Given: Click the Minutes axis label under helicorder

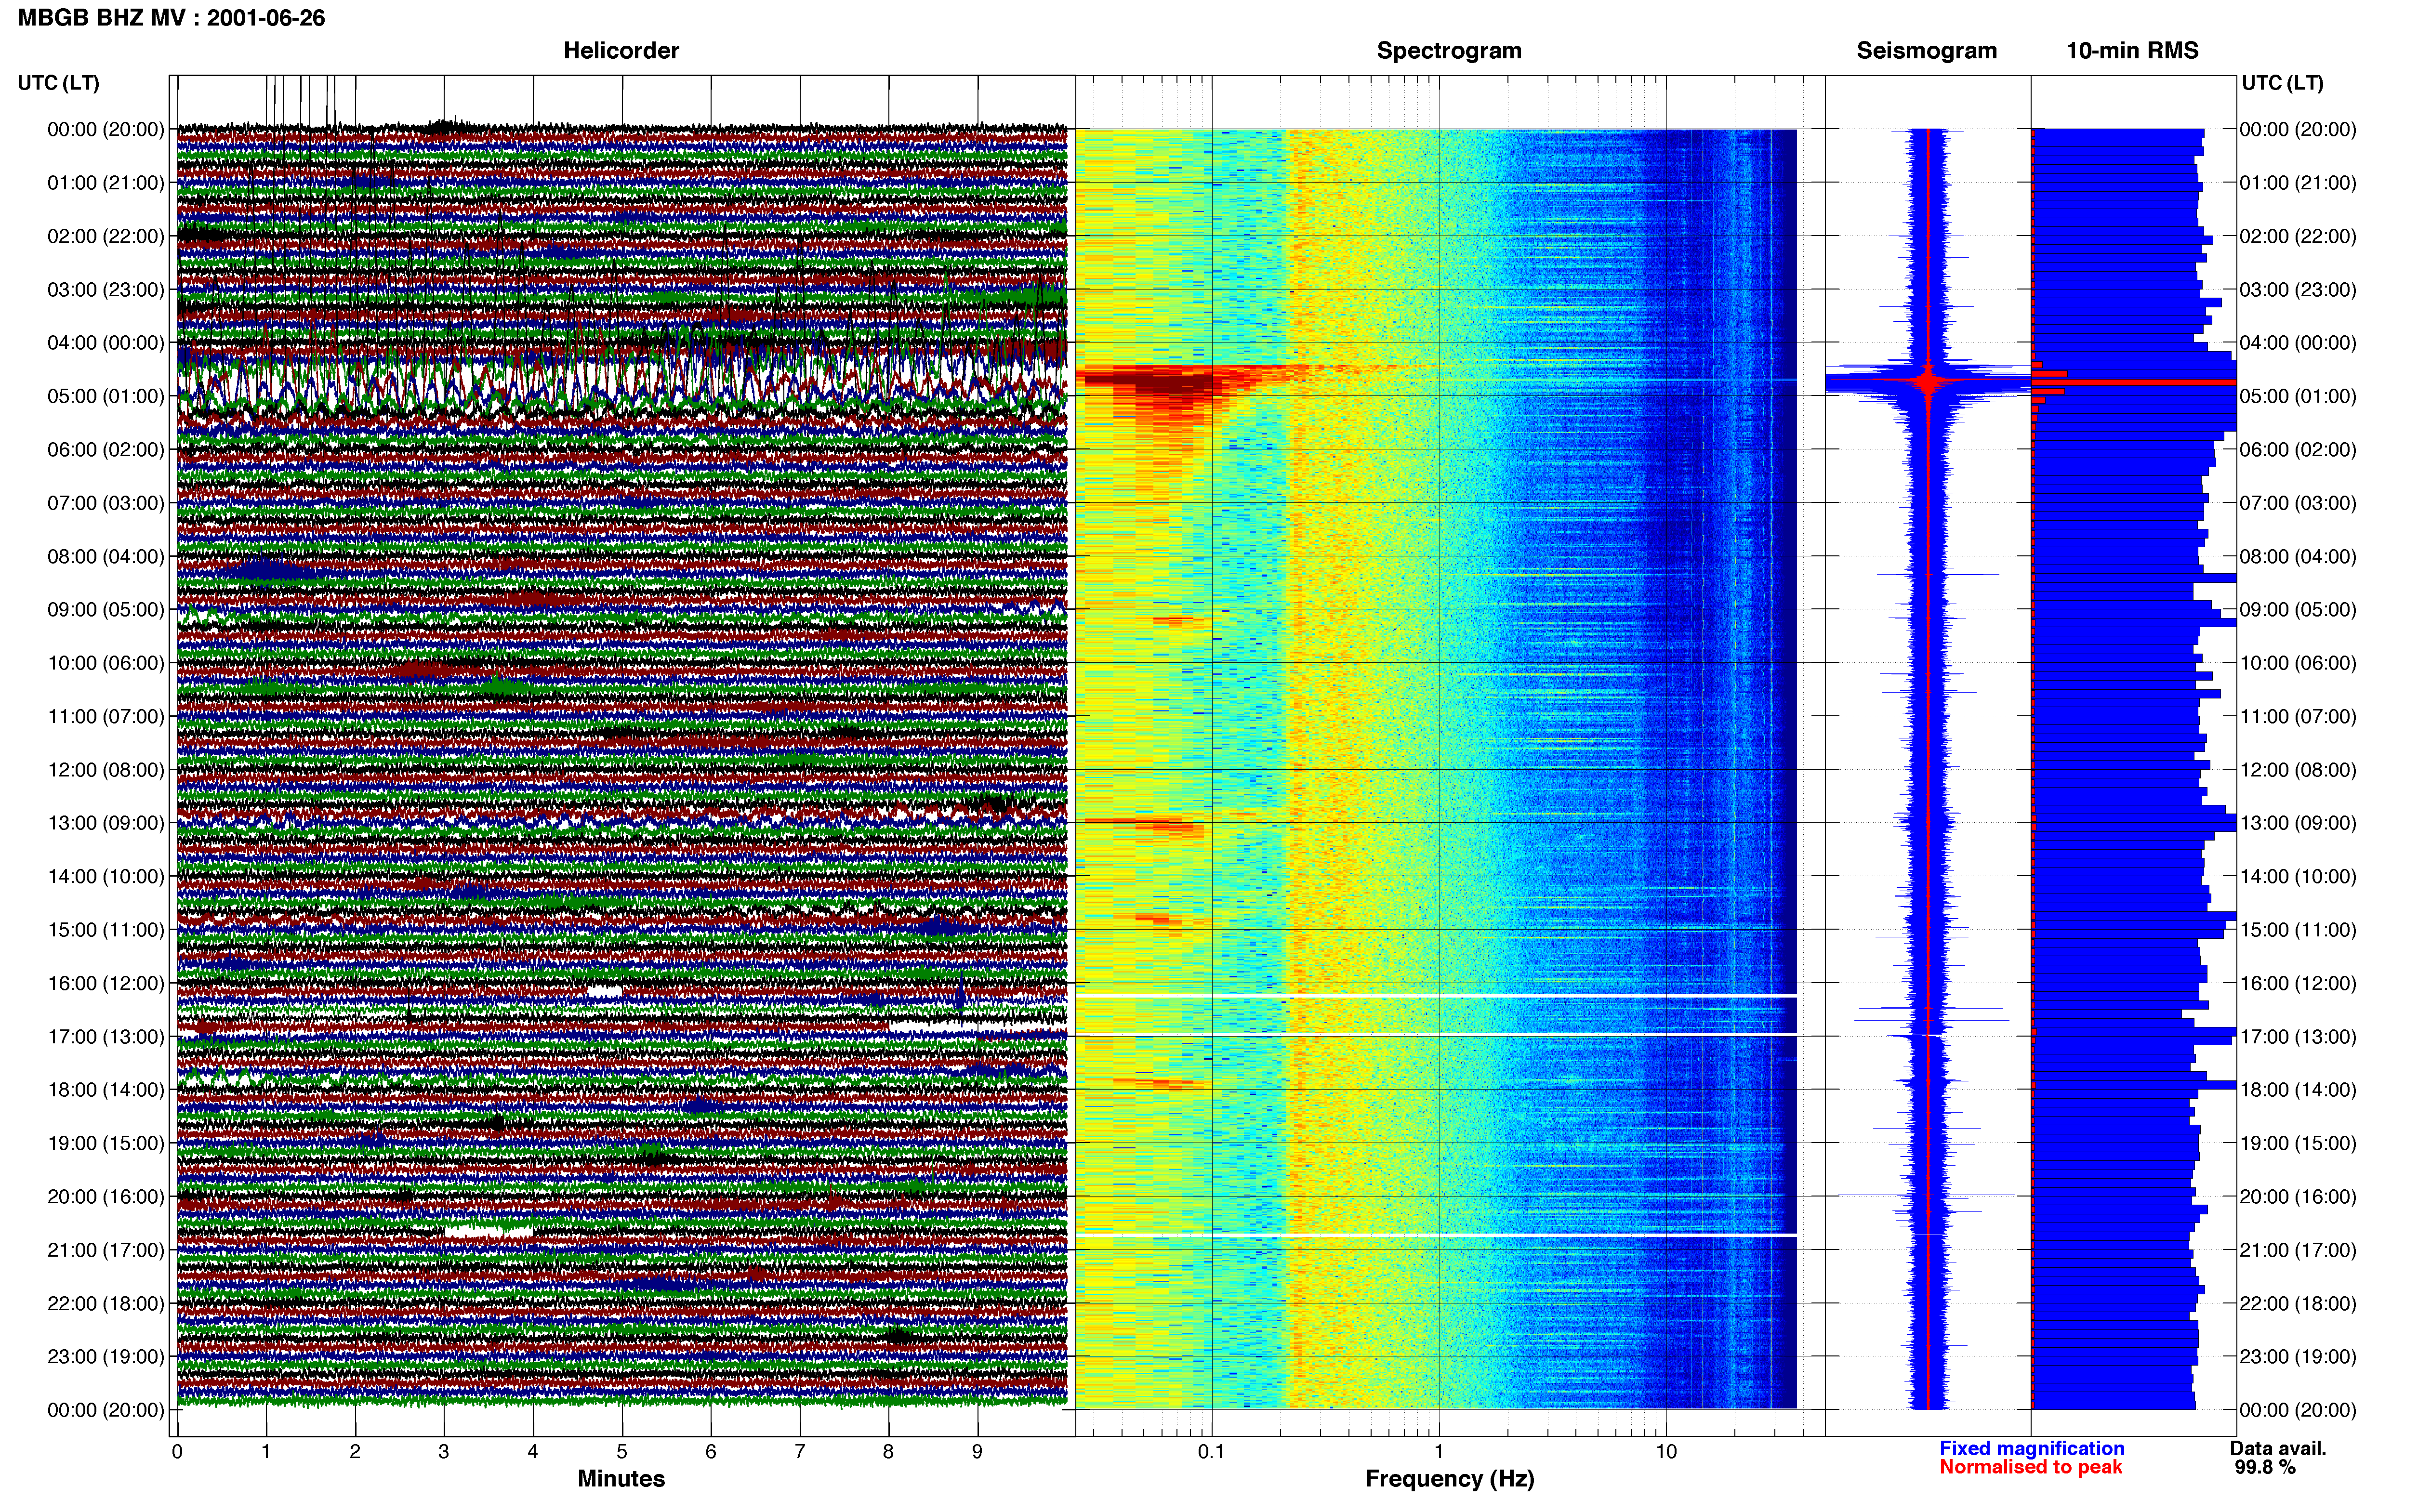Looking at the screenshot, I should coord(621,1479).
